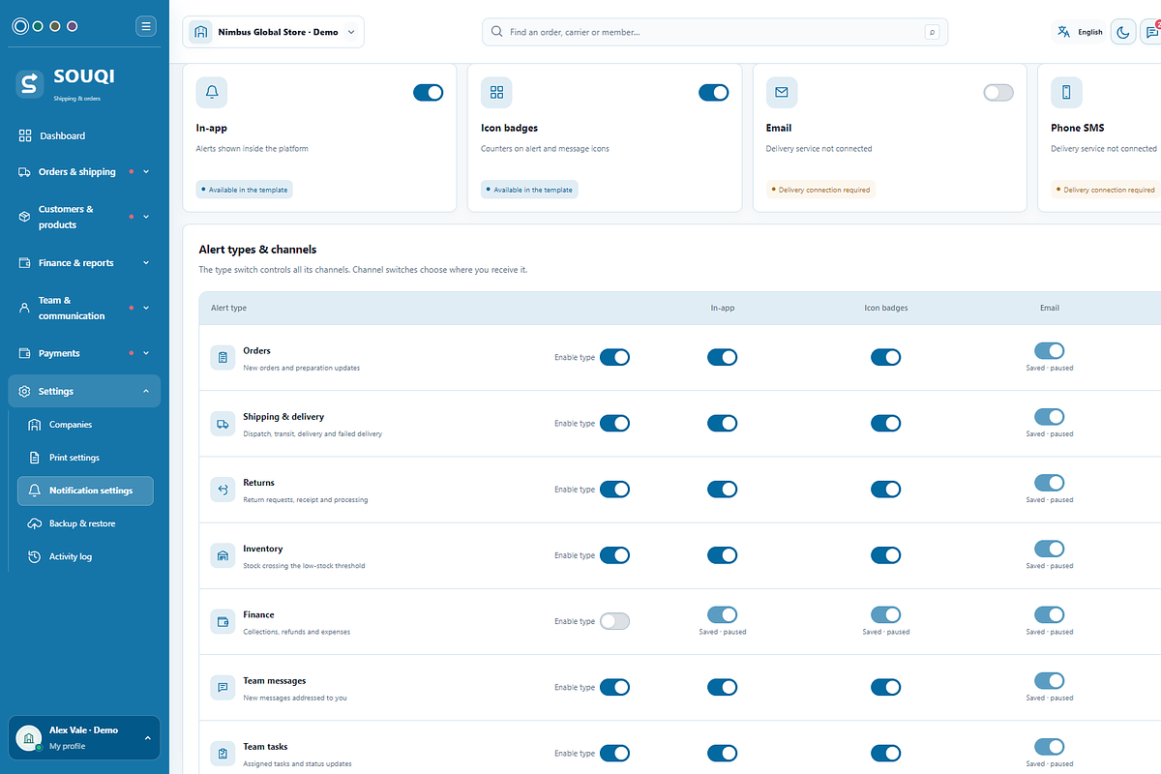Open the Activity log page
This screenshot has width=1161, height=774.
(x=85, y=556)
